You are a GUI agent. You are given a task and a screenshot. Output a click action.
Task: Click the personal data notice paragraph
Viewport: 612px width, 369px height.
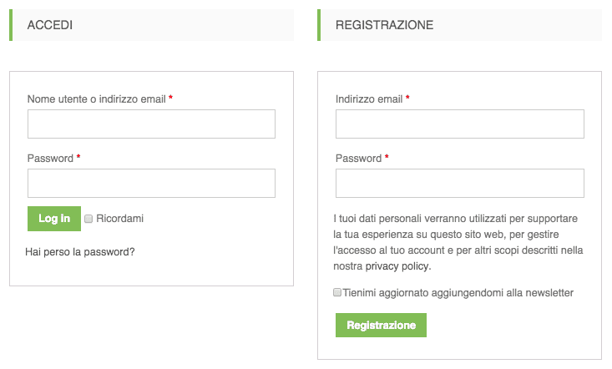pos(458,242)
